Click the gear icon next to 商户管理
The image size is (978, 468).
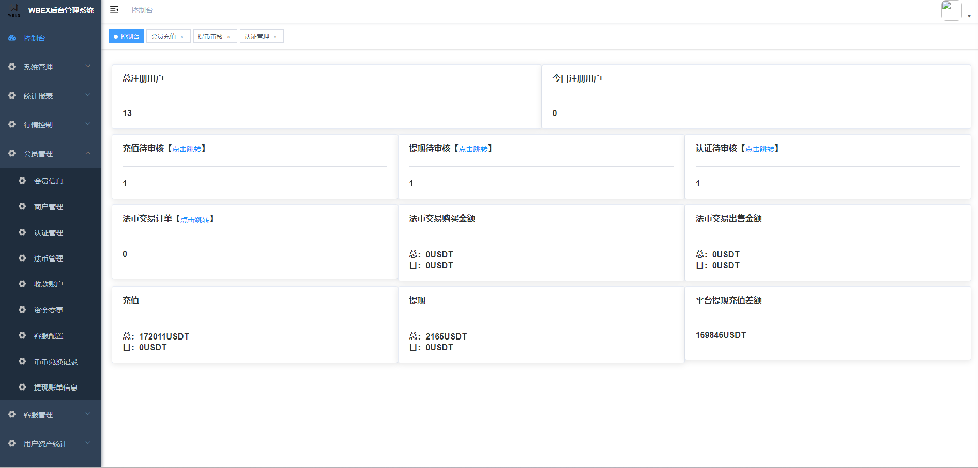22,207
